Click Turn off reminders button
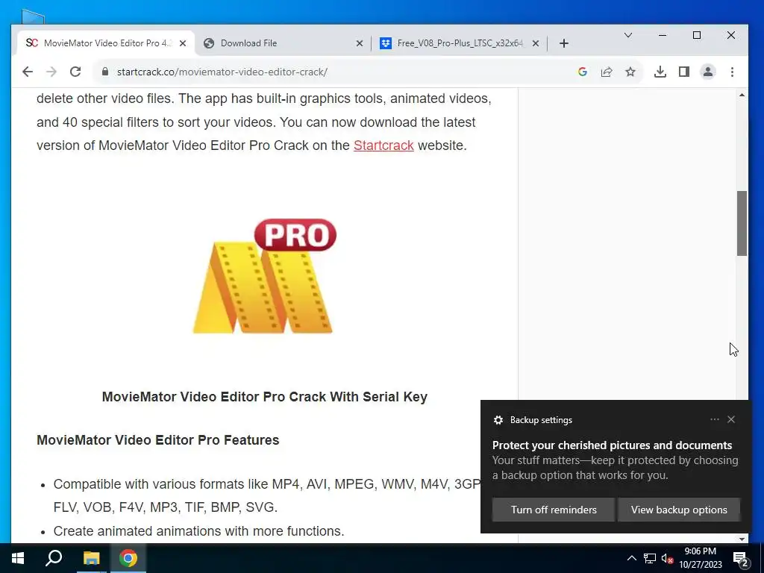Image resolution: width=764 pixels, height=573 pixels. pos(554,510)
